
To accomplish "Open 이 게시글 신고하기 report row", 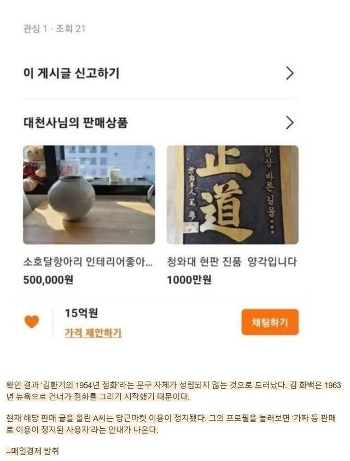I will [161, 73].
